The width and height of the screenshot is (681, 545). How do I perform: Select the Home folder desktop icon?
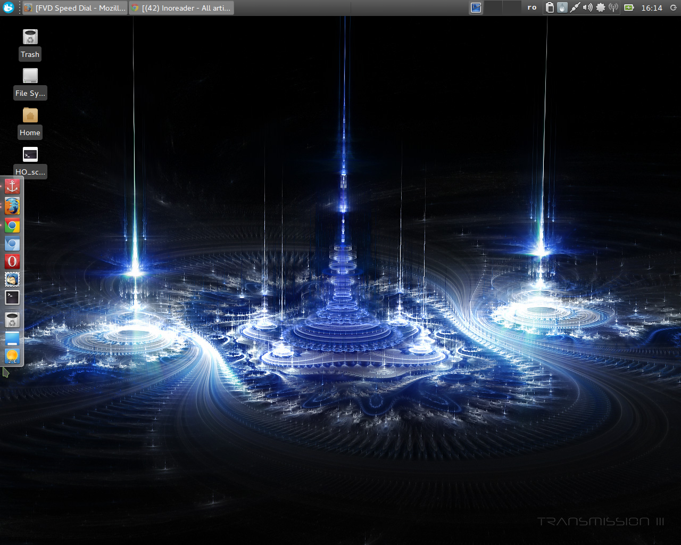[x=30, y=115]
